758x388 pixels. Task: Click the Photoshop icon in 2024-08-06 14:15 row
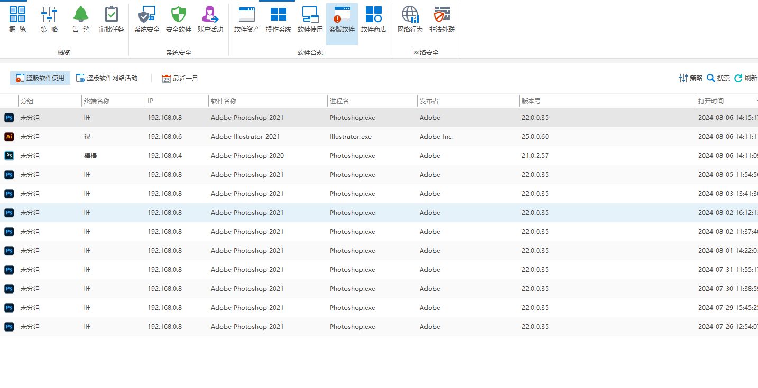9,118
